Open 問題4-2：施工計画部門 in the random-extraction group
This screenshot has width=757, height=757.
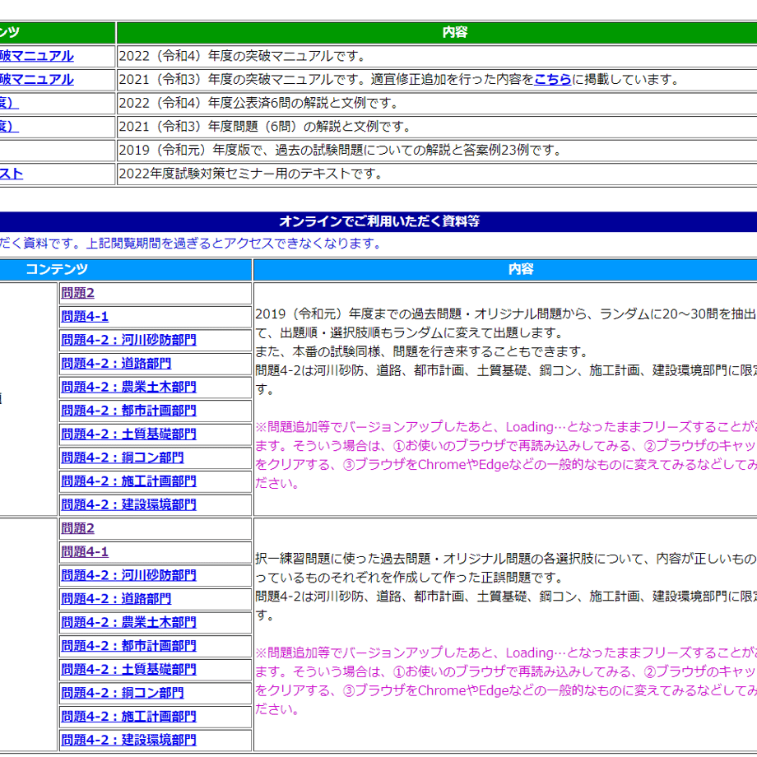coord(129,481)
